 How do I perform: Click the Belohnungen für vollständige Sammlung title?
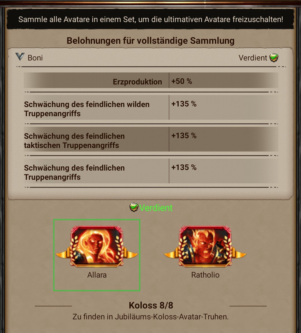pos(151,41)
